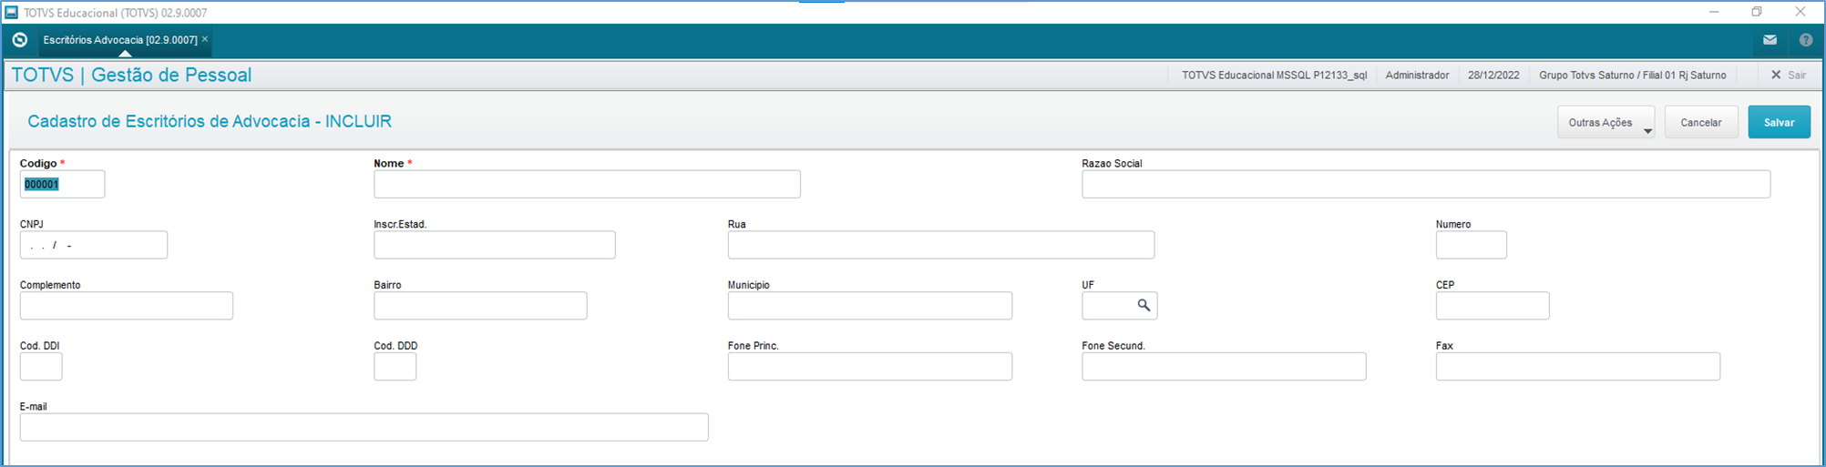Select the Escritórios Advocacia [02.9.0007] tab
Screen dimensions: 1826x467
[x=120, y=40]
